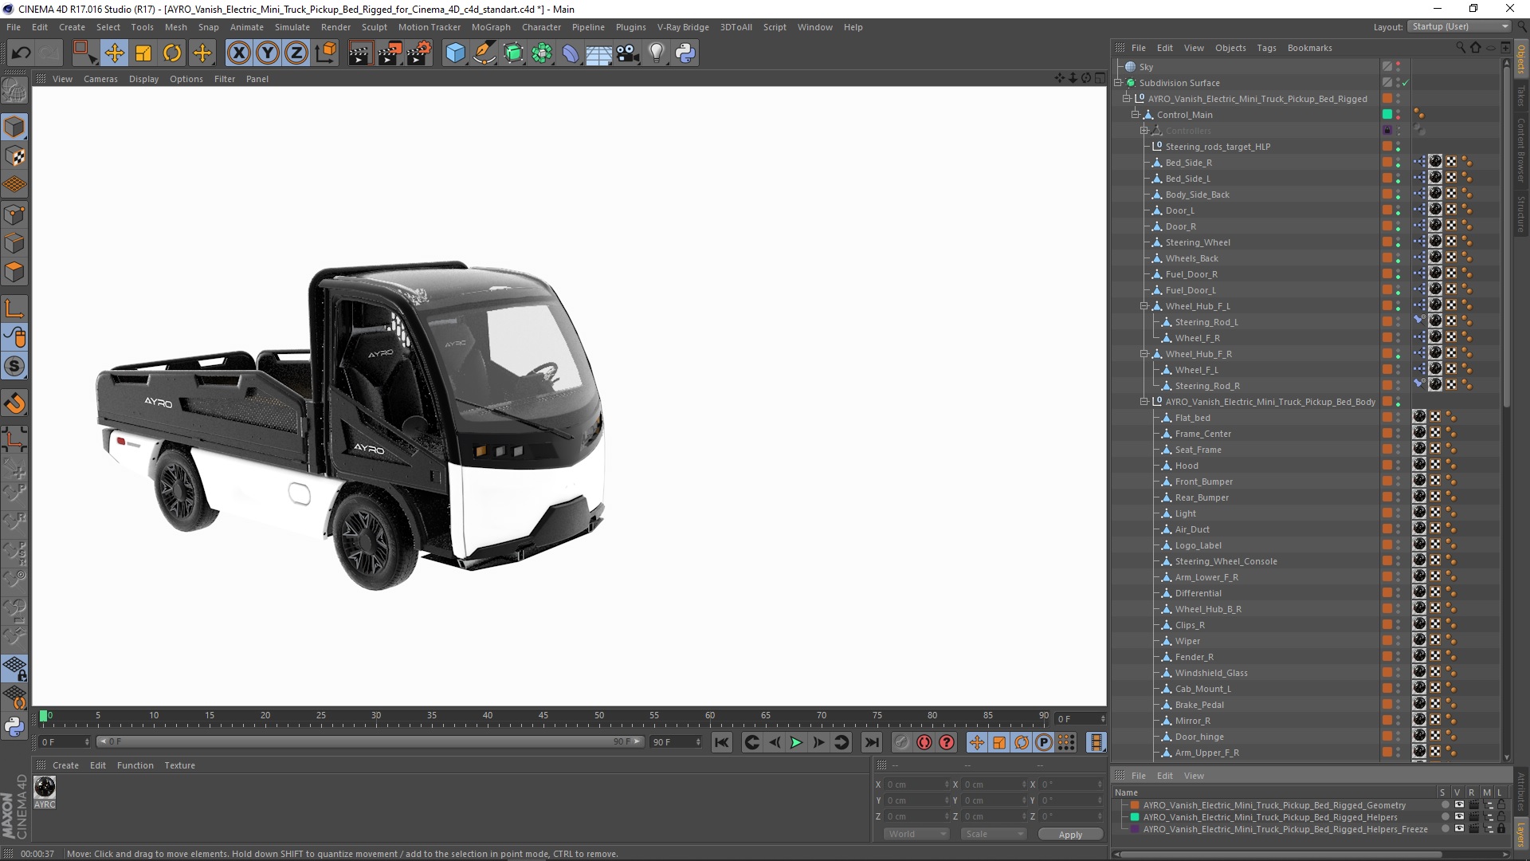1530x861 pixels.
Task: Select the Scale tool
Action: 143,53
